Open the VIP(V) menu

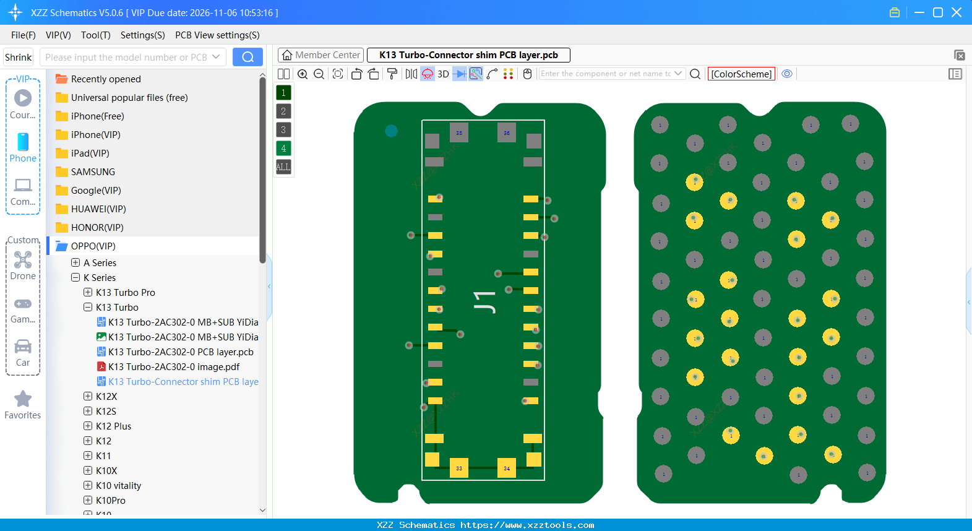(x=58, y=35)
